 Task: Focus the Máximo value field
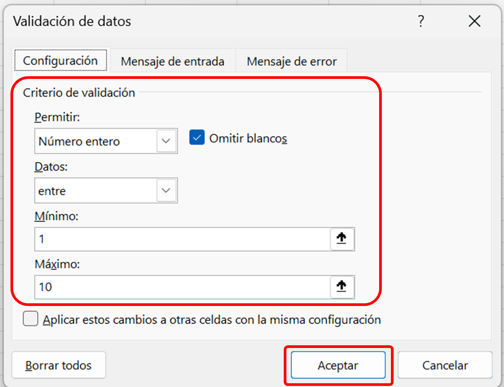pyautogui.click(x=182, y=287)
